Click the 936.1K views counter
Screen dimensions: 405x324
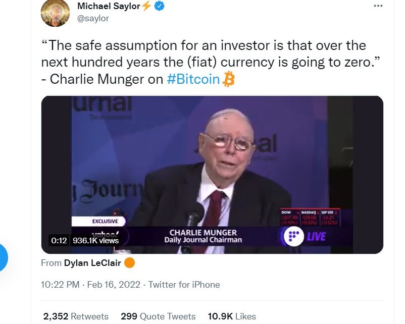click(95, 241)
